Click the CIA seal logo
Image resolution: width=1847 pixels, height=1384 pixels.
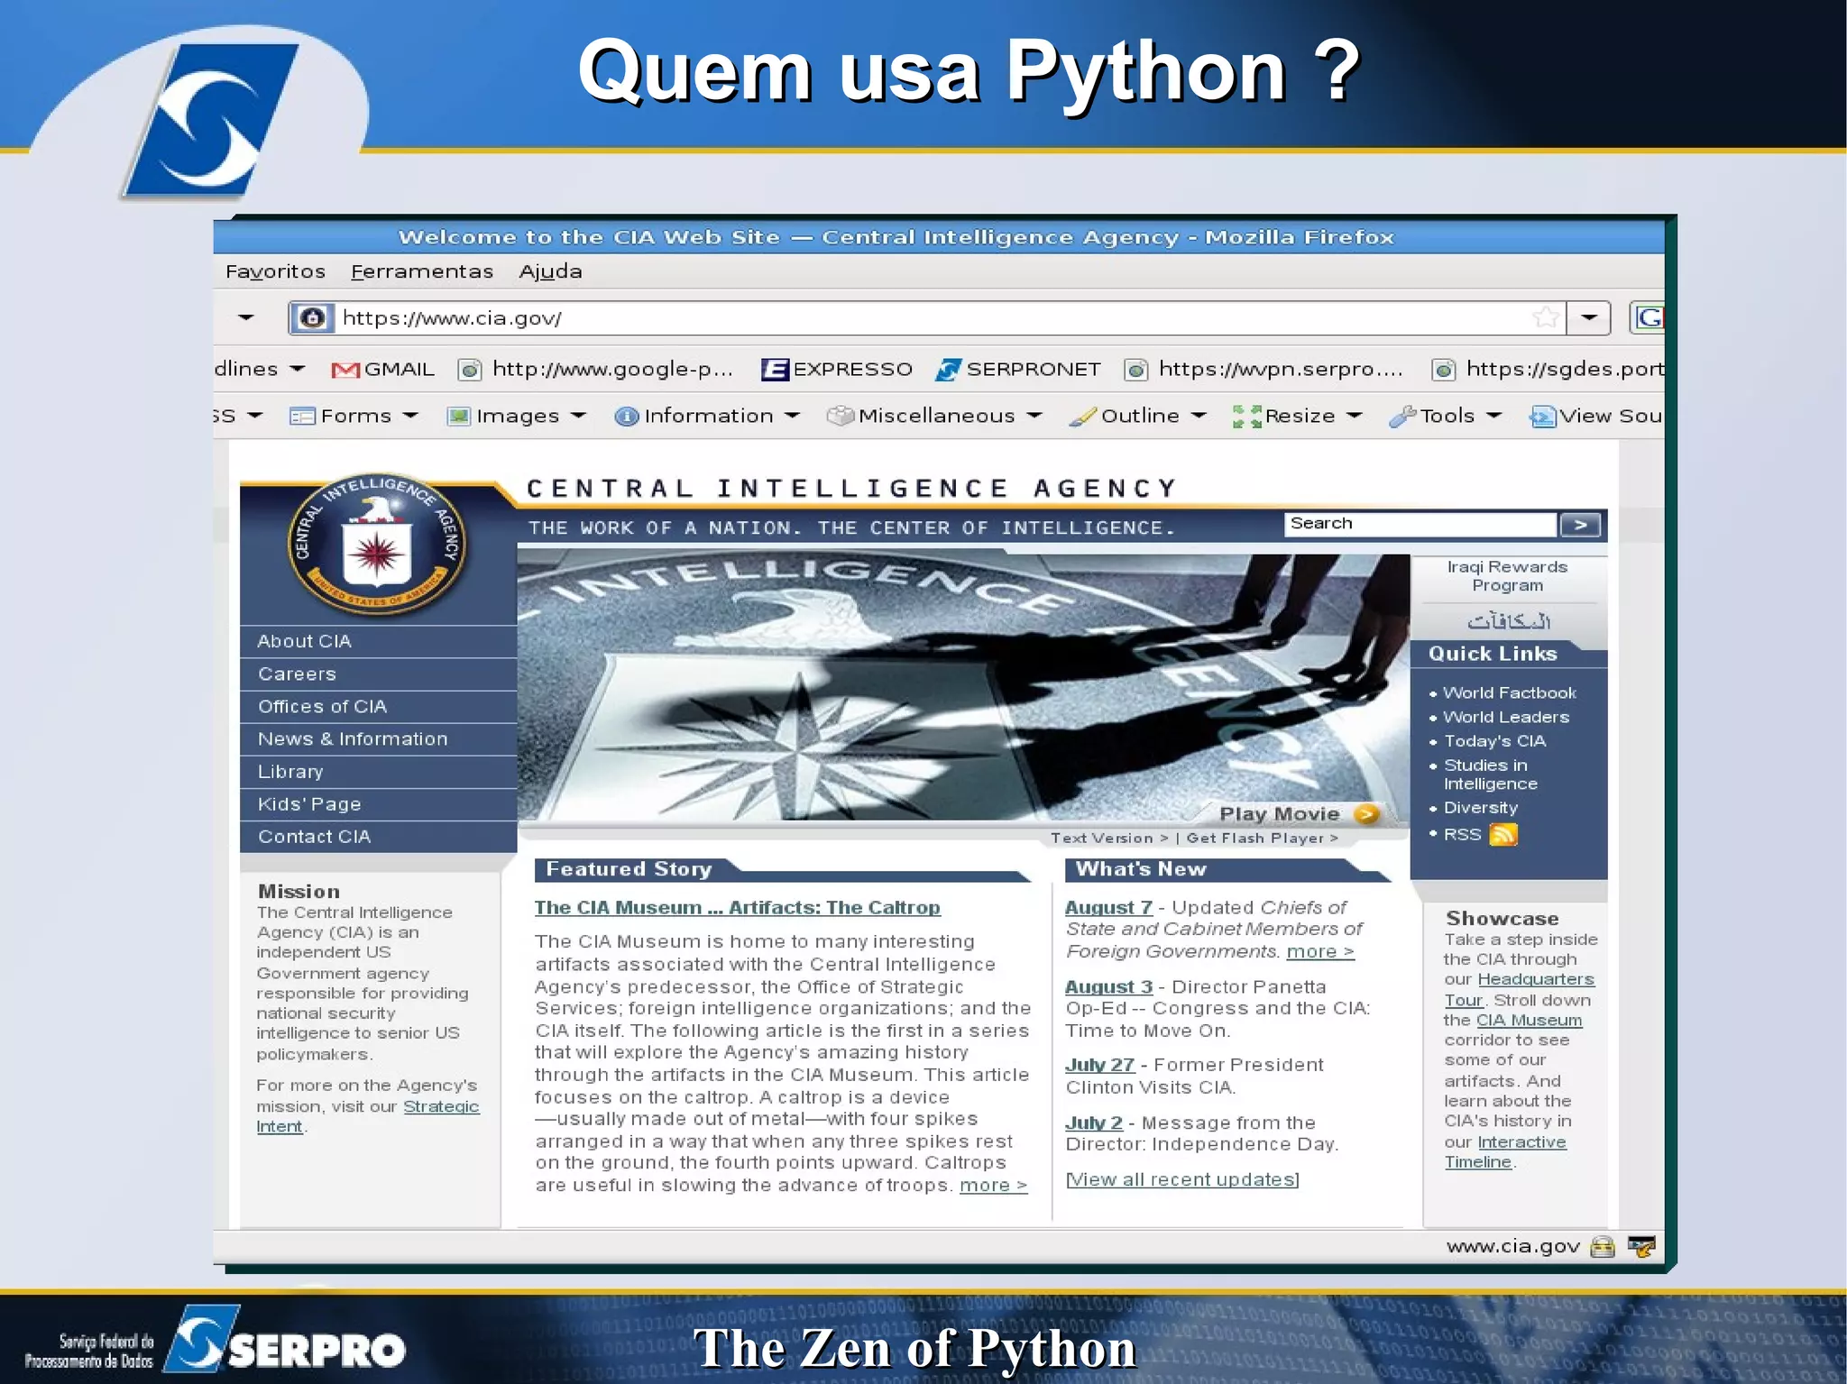[377, 544]
